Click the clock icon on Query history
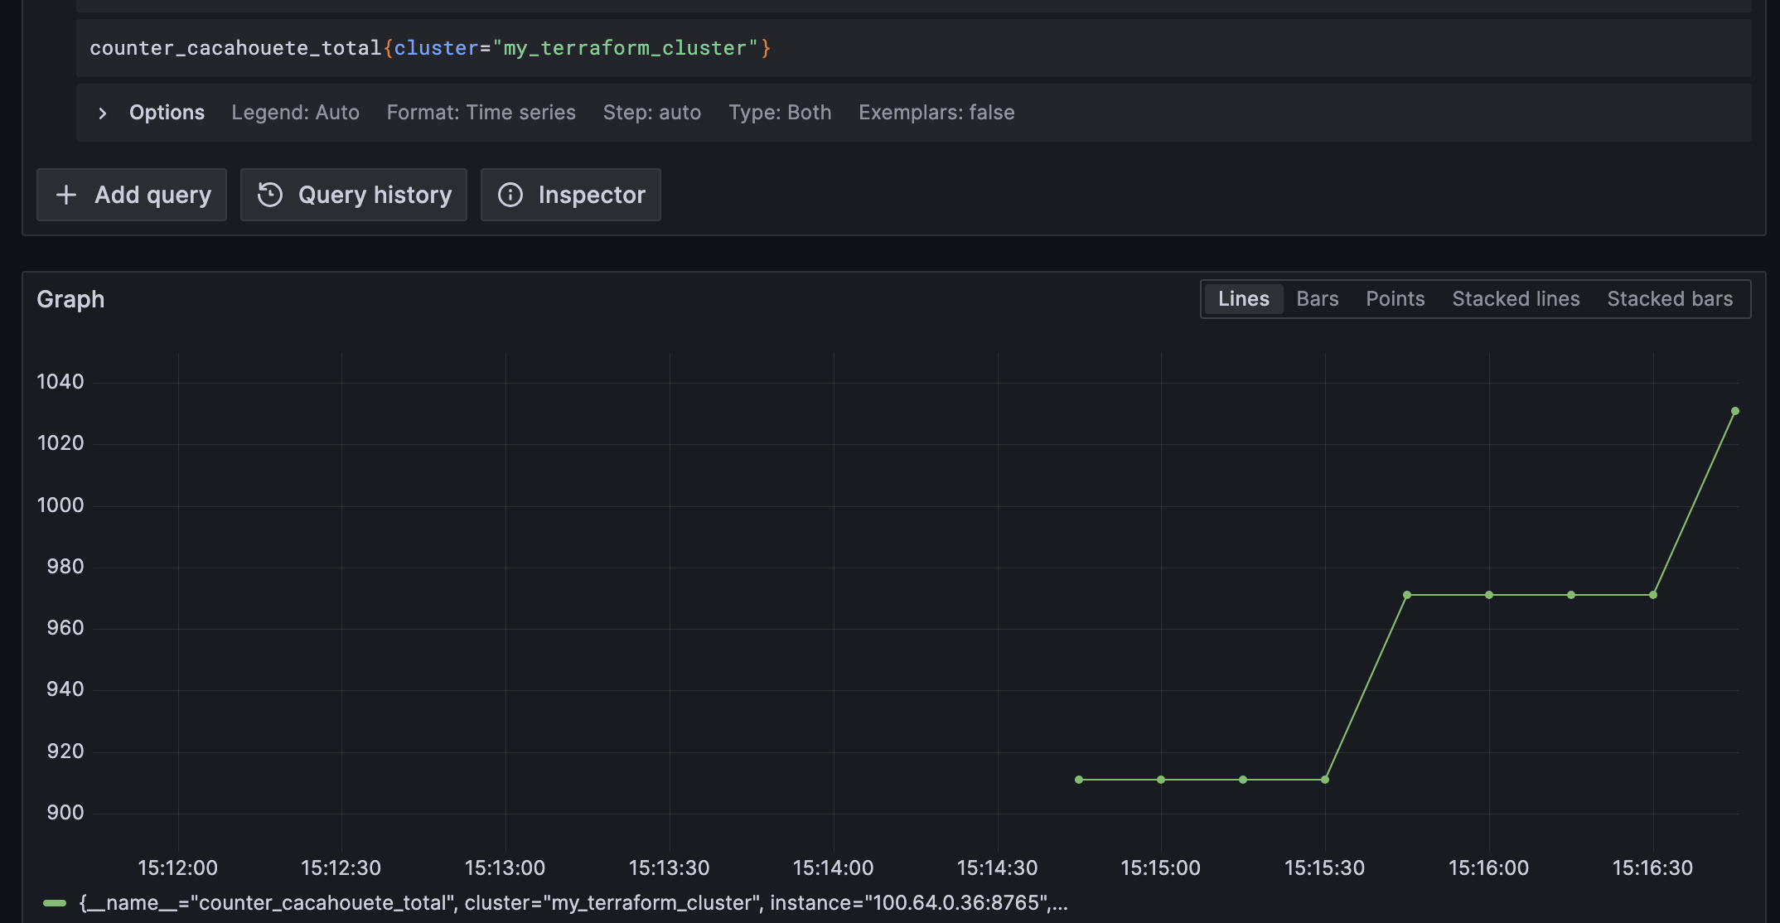The height and width of the screenshot is (923, 1780). 270,195
